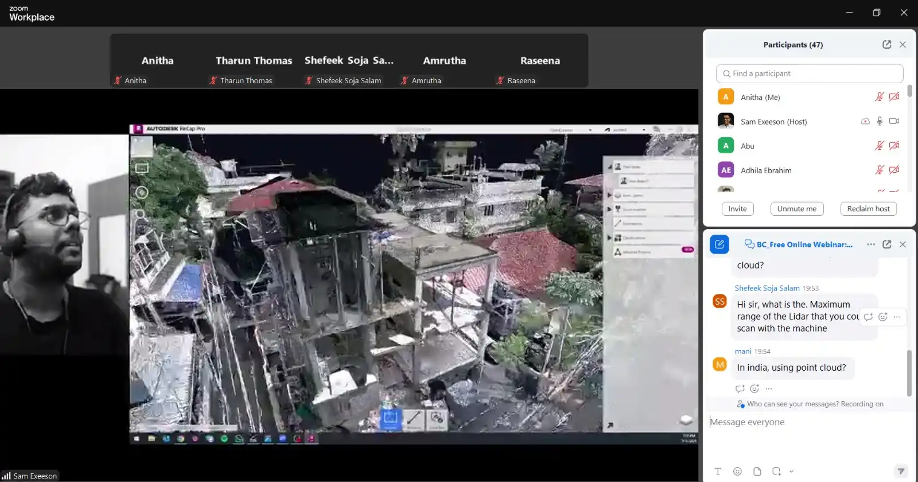Toggle Abu's muted microphone icon

click(x=879, y=146)
